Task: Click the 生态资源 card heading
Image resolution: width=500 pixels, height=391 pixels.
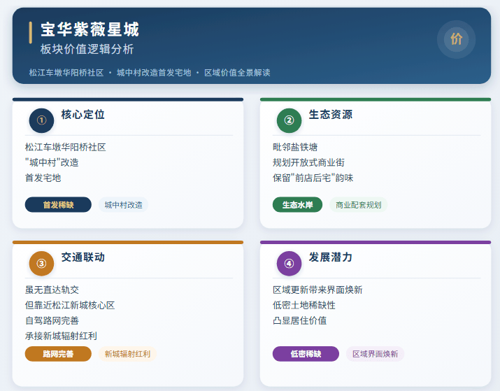Action: pyautogui.click(x=330, y=114)
